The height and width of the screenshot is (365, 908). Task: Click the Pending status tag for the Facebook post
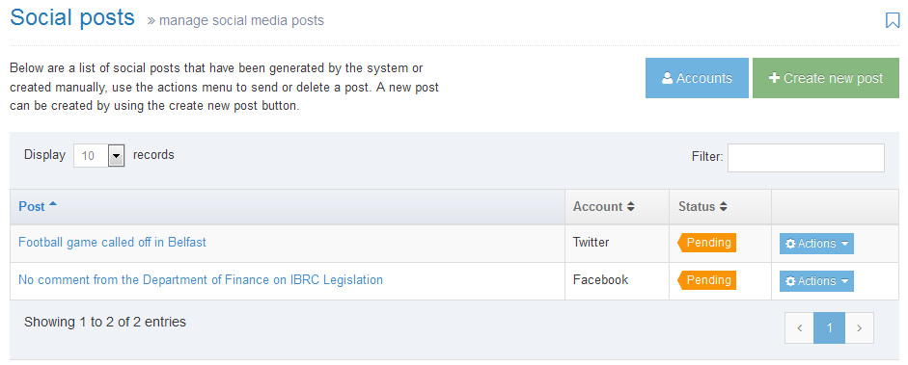tap(707, 280)
